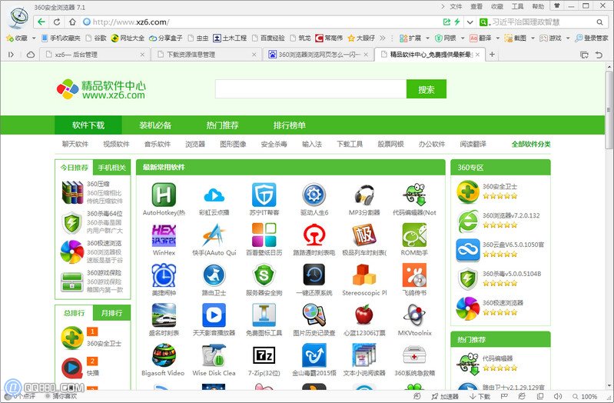Open the 100% zoom level control

(585, 396)
